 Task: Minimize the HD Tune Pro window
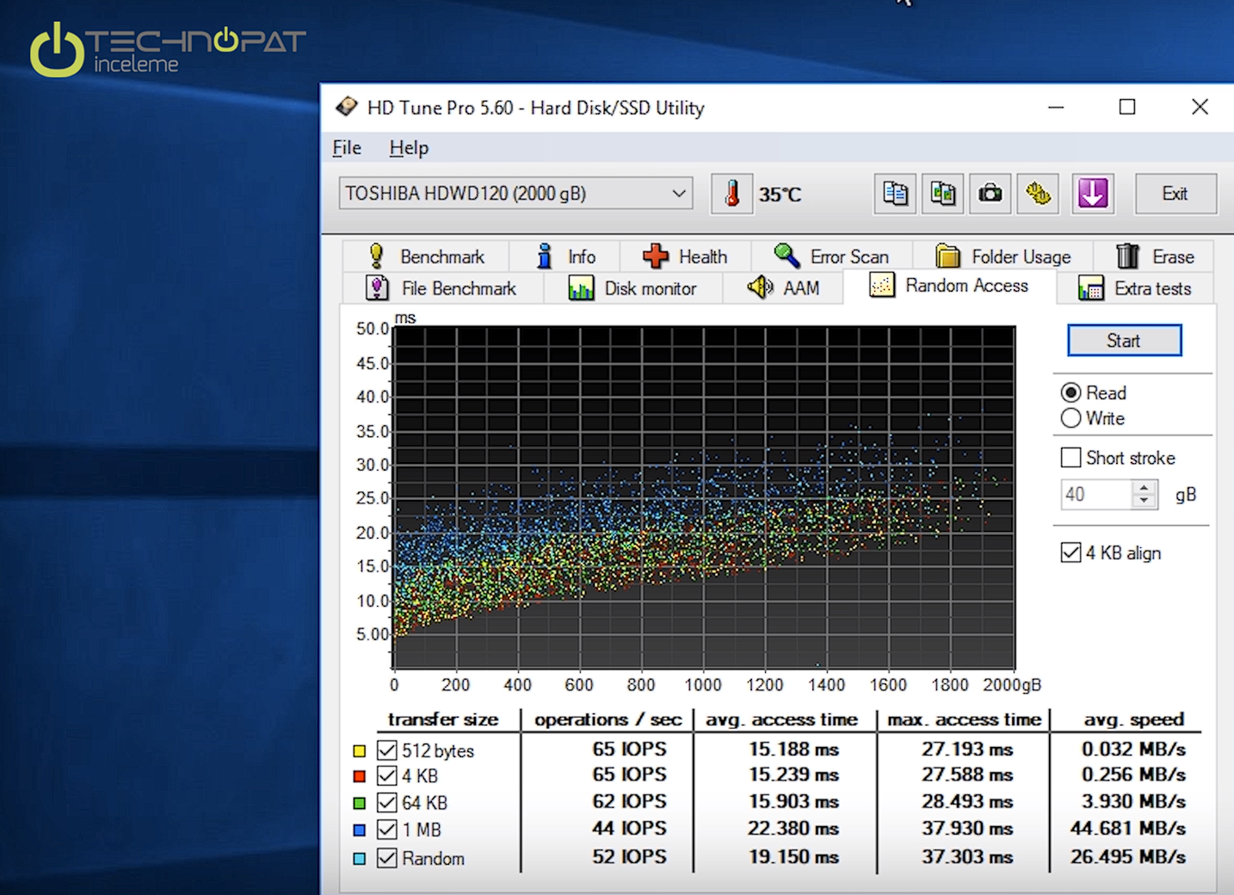[1056, 107]
